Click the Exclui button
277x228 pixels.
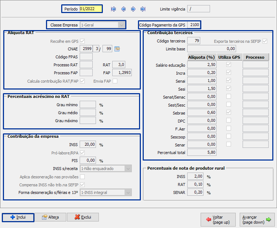(83, 217)
